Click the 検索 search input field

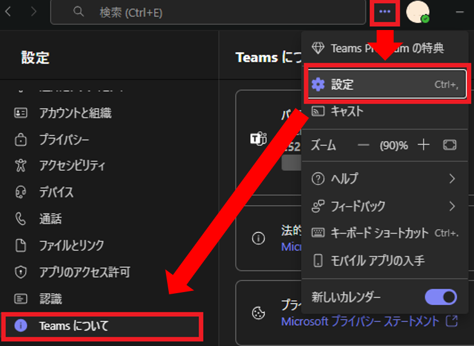pos(206,12)
